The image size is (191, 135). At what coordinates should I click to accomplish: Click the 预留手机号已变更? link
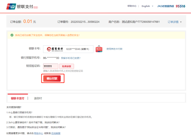[x=71, y=58]
